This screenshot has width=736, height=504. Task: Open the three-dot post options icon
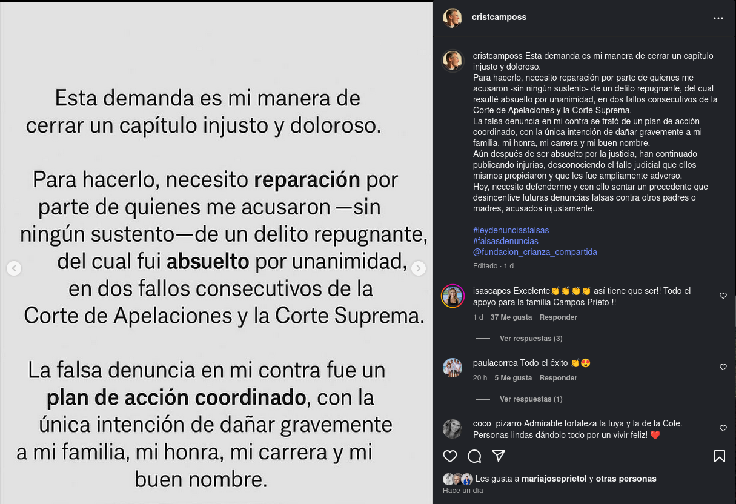[x=718, y=18]
